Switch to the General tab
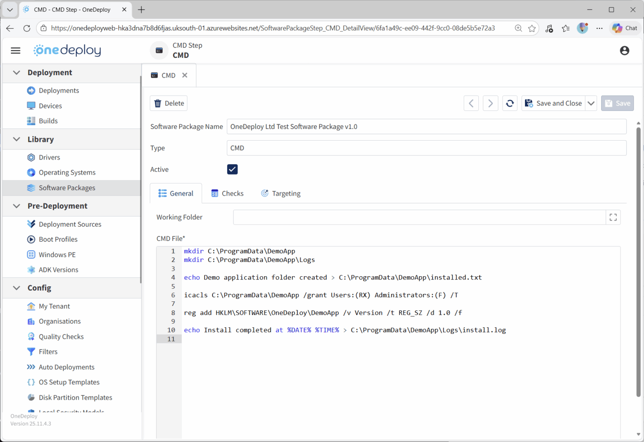 click(x=176, y=194)
